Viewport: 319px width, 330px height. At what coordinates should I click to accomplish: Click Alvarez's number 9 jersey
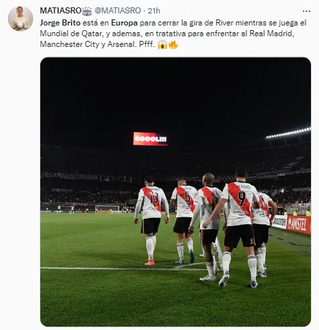pos(240,203)
